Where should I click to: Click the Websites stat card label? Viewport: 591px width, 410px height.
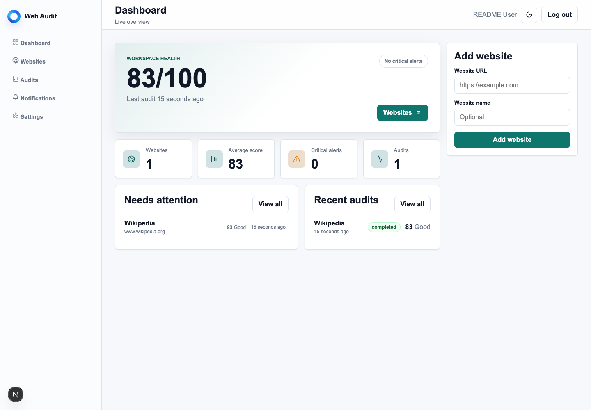tap(156, 150)
